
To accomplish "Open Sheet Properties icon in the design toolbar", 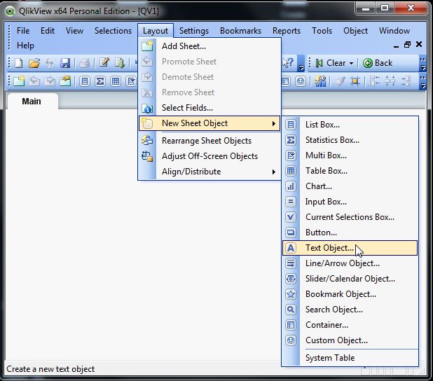I will tap(65, 81).
